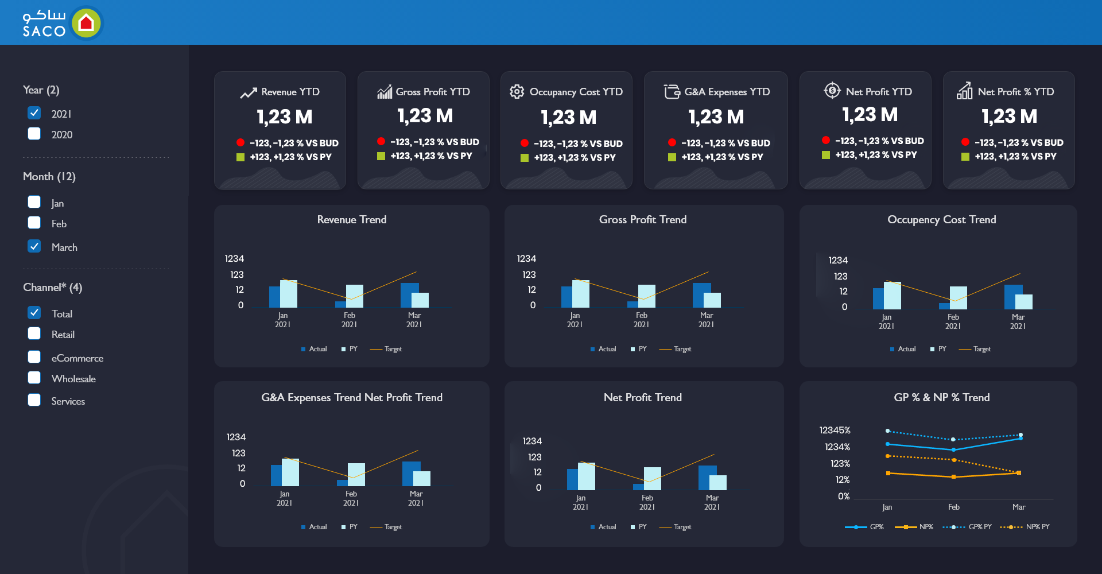
Task: Tick the Services channel checkbox
Action: pyautogui.click(x=34, y=400)
